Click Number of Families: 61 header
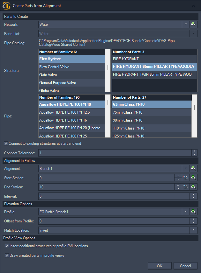This screenshot has height=273, width=201. click(72, 52)
